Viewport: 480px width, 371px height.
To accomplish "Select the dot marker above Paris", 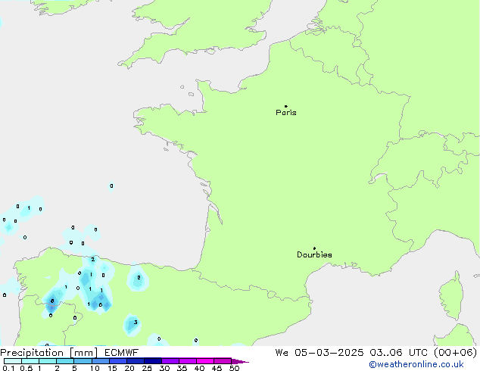I will tap(286, 106).
